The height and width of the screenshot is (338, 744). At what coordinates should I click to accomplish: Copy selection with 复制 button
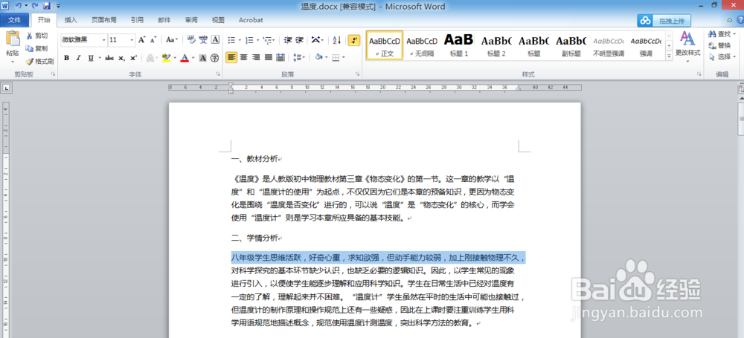pyautogui.click(x=37, y=48)
